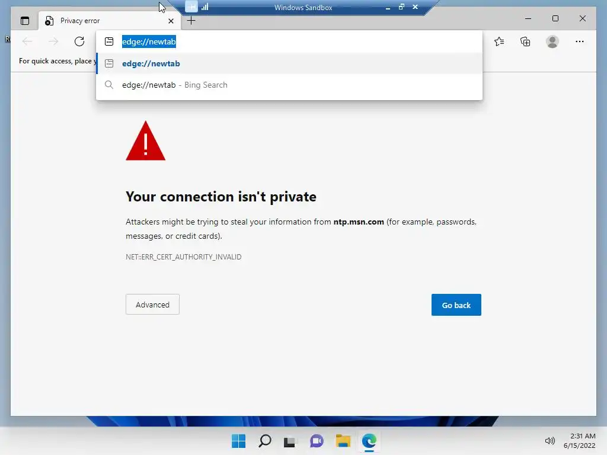Minimize the Edge browser window
The width and height of the screenshot is (607, 455).
click(528, 18)
